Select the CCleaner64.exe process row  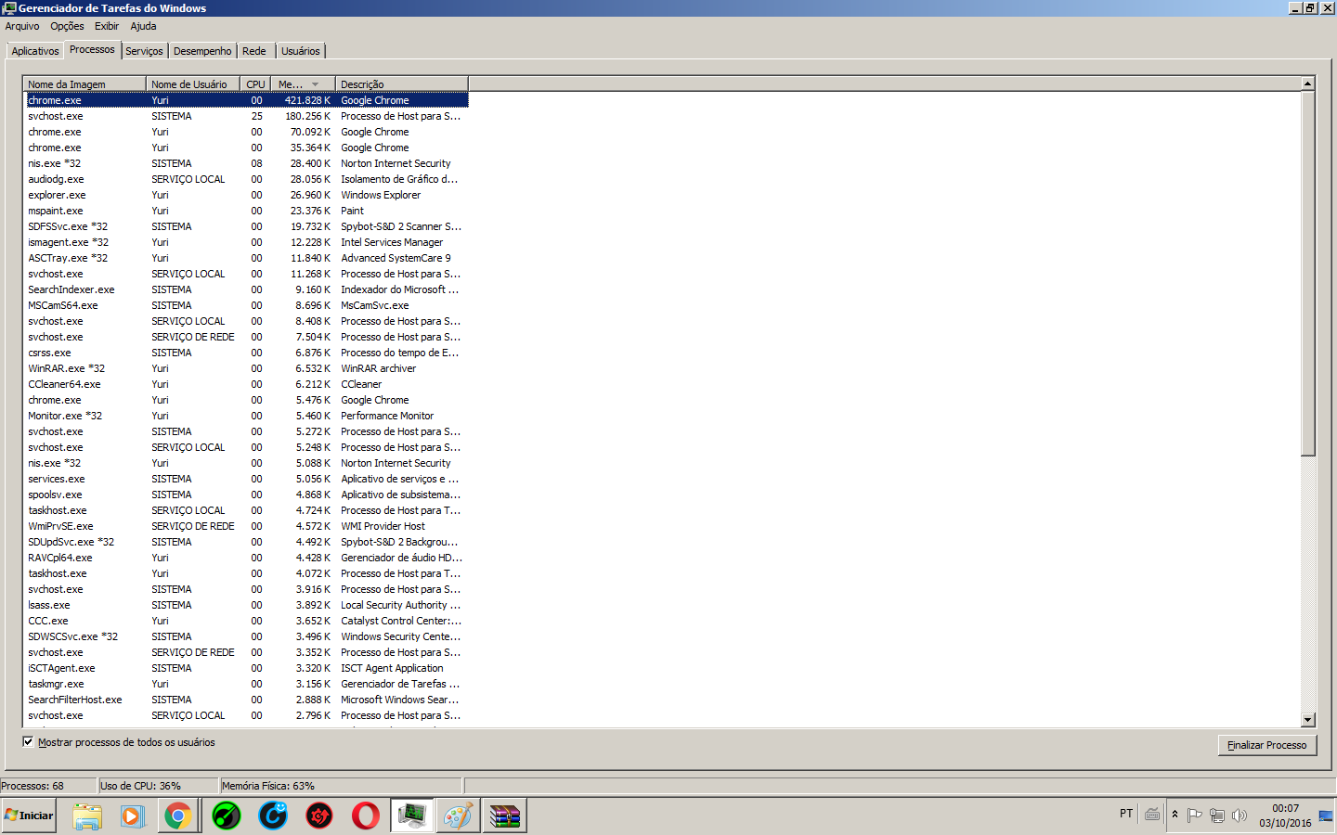point(246,384)
